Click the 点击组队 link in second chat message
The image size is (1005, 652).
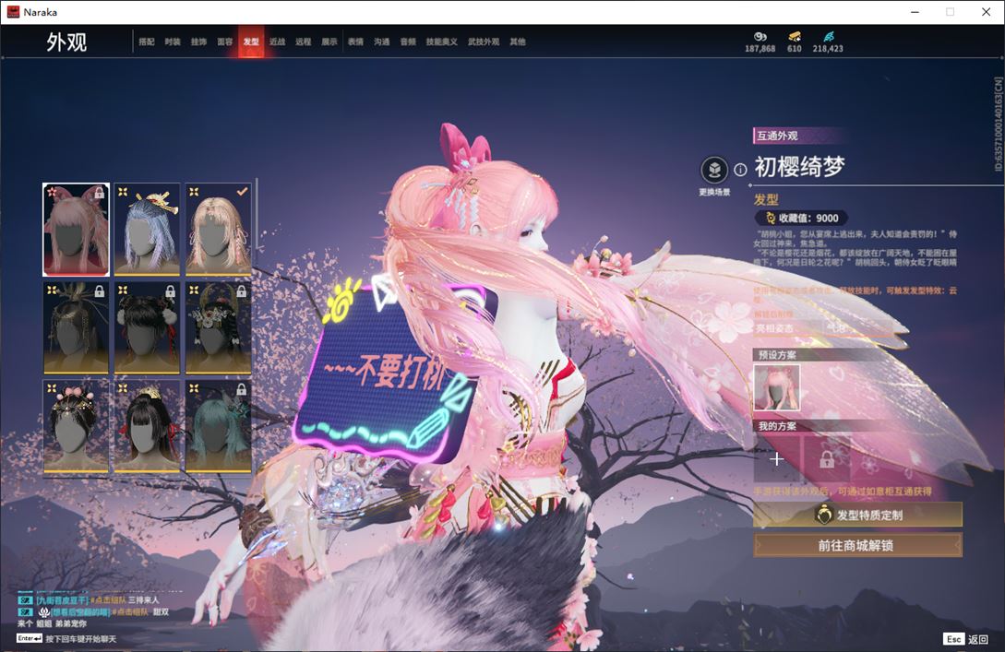tap(131, 611)
